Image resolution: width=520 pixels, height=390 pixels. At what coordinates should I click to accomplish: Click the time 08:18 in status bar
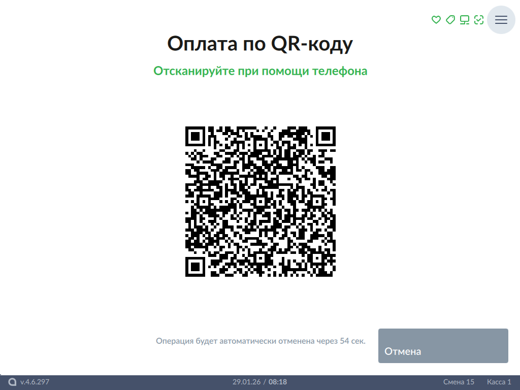pyautogui.click(x=278, y=382)
